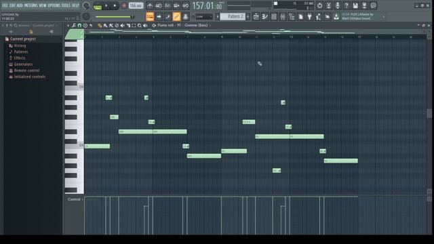Click the question mark help icon

347,5
